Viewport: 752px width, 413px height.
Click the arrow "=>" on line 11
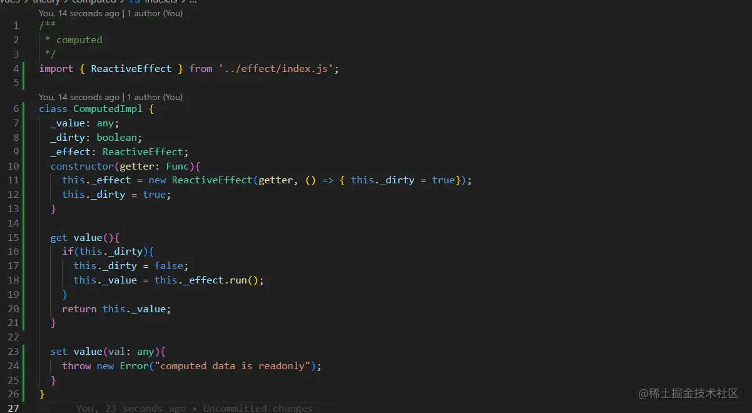click(327, 180)
